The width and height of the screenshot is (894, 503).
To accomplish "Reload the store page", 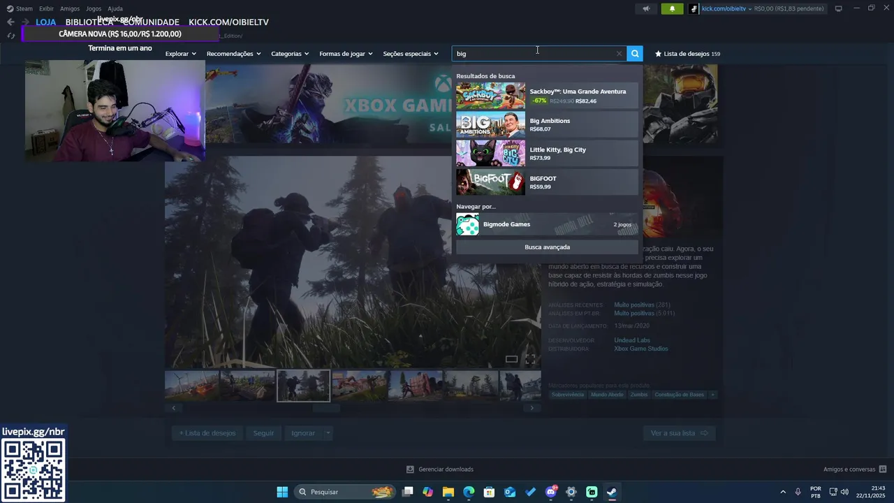I will tap(10, 36).
